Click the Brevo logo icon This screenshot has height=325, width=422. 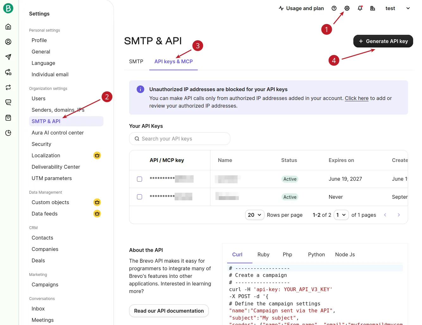(8, 8)
